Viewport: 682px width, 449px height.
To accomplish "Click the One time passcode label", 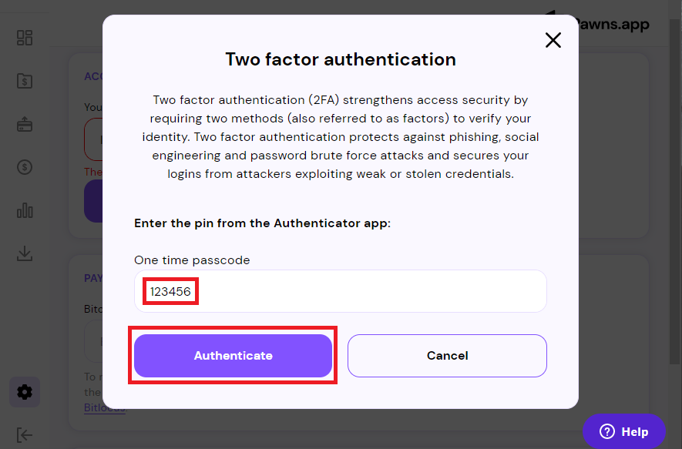I will 192,260.
